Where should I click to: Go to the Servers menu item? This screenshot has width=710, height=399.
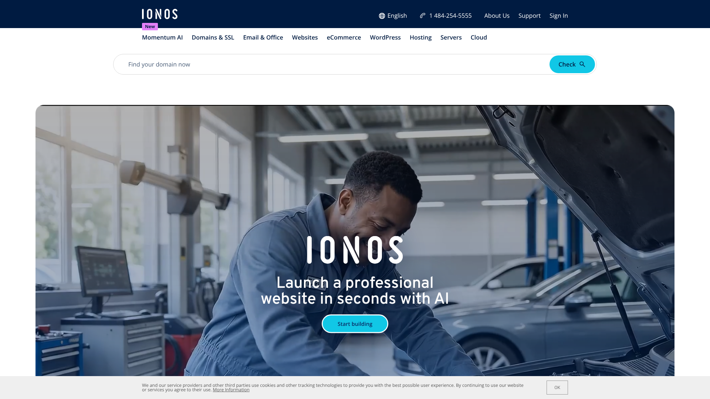[x=451, y=37]
